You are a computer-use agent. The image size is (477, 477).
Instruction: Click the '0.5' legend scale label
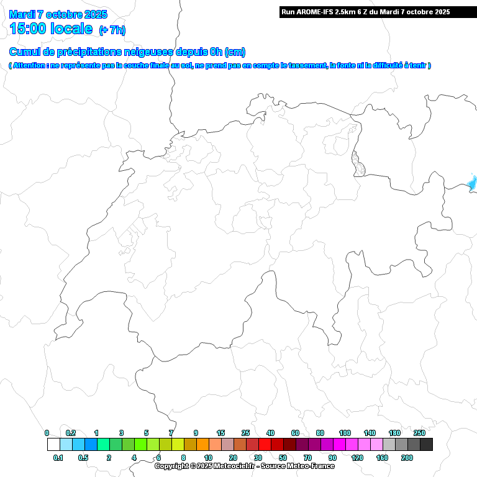pyautogui.click(x=83, y=457)
